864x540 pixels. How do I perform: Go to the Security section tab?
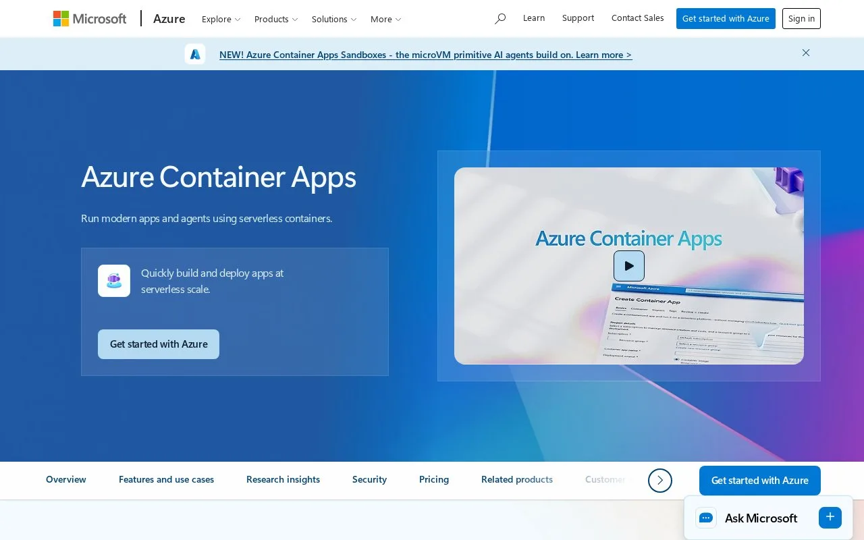coord(369,479)
